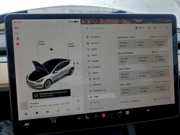Open the audio equalizer settings
This screenshot has height=135, width=180.
coord(68,110)
